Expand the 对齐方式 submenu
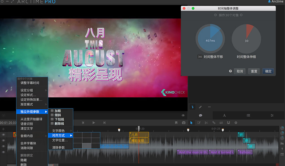Image resolution: width=285 pixels, height=166 pixels. 61,136
